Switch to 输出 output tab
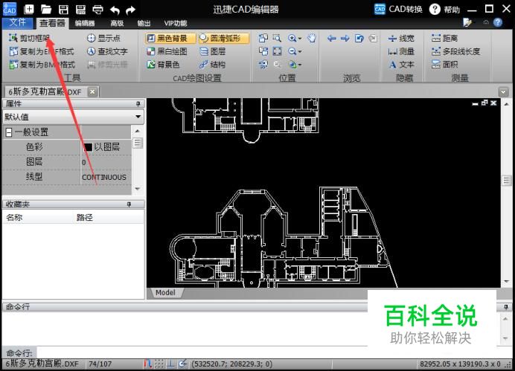This screenshot has width=515, height=371. [x=144, y=23]
